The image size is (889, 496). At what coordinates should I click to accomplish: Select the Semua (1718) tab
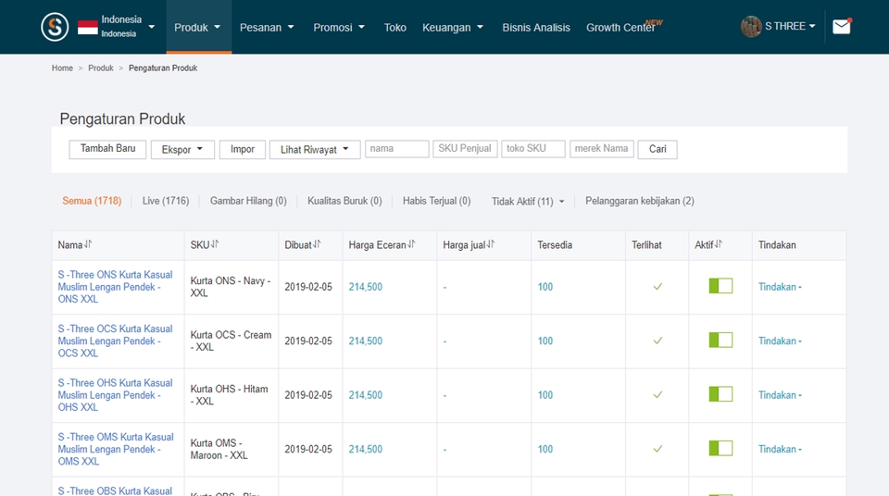(x=92, y=201)
